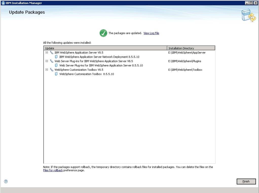Click the Finish button
The width and height of the screenshot is (259, 193).
point(246,181)
